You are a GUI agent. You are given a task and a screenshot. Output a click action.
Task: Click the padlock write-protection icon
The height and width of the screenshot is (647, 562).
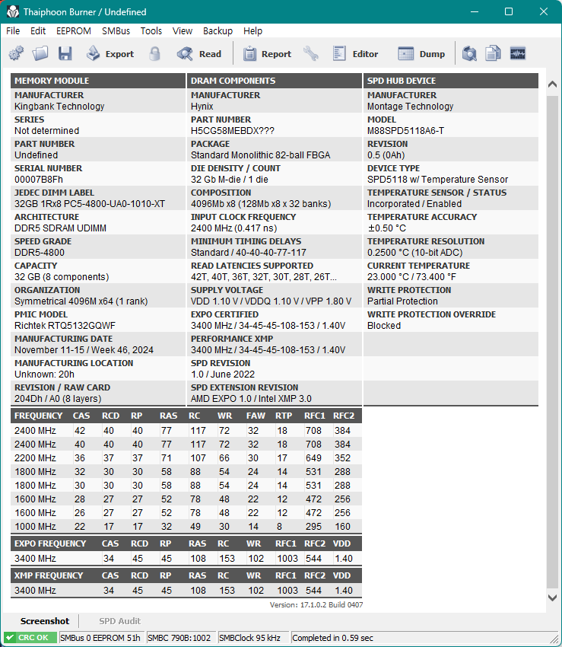coord(154,53)
